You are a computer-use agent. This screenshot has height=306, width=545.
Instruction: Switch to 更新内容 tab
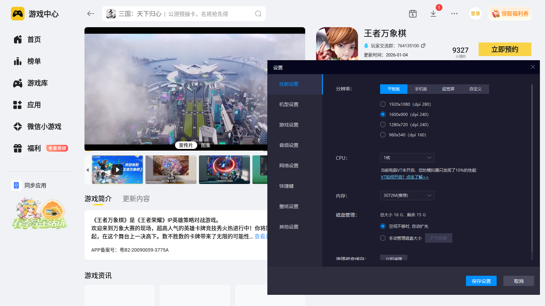click(x=136, y=199)
